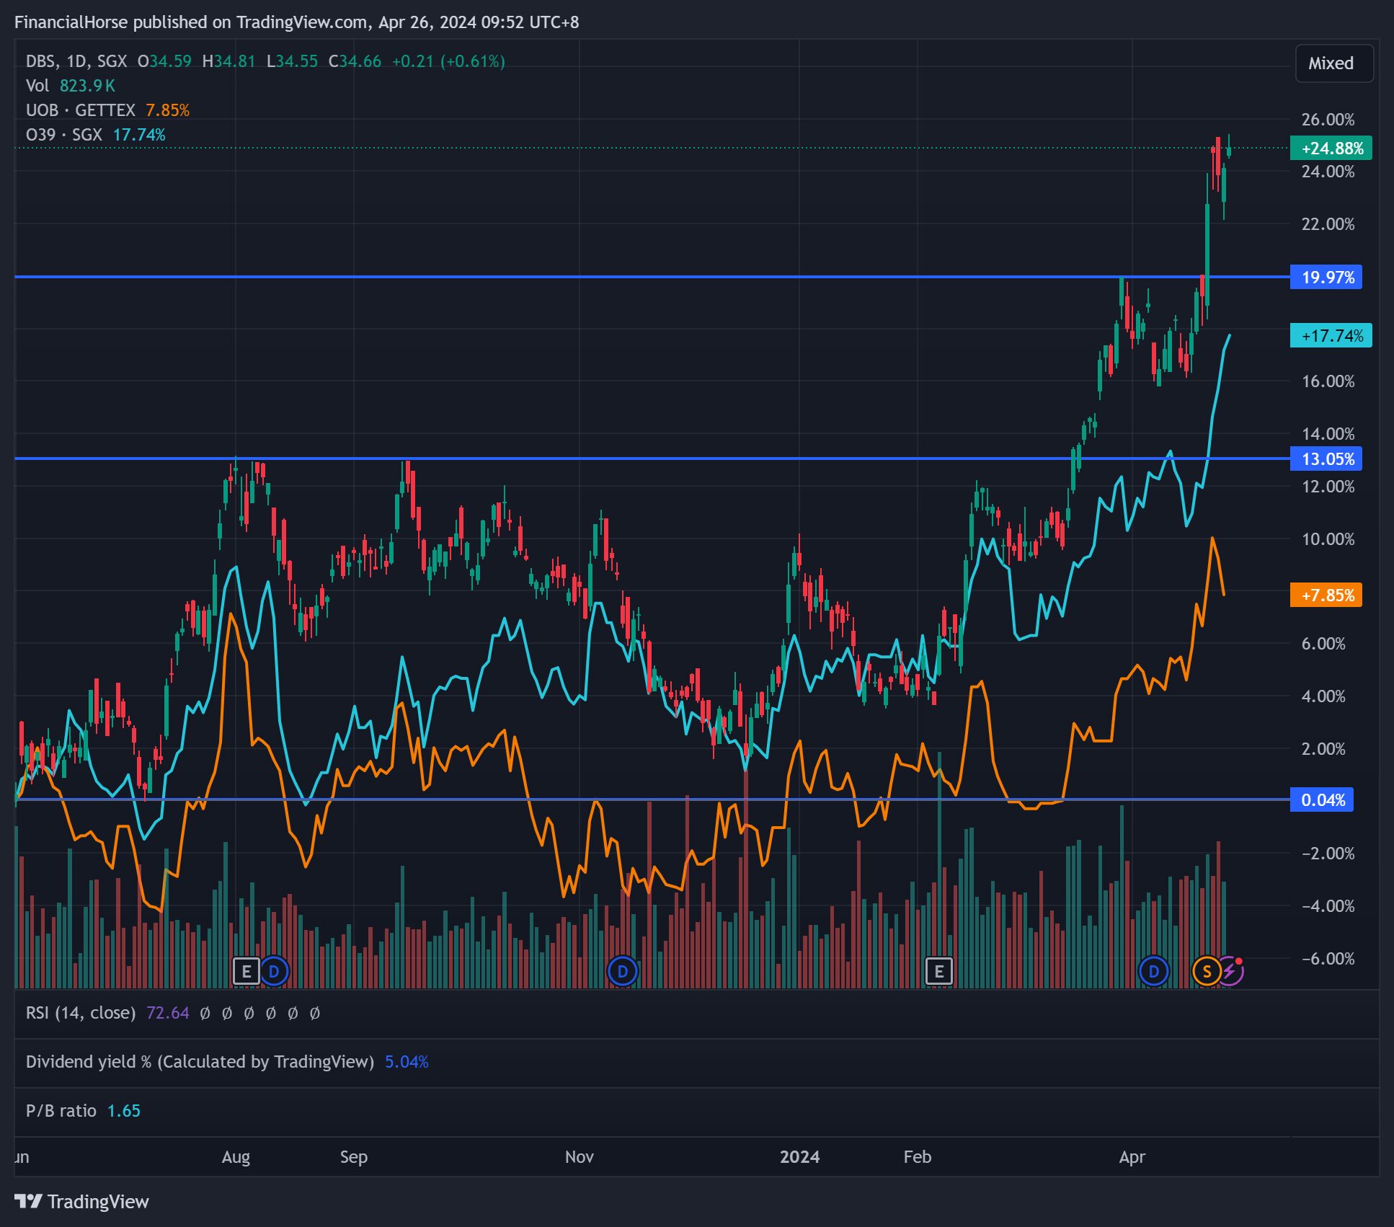Screen dimensions: 1394x1227
Task: Click the −6.00% price axis label
Action: 1328,959
